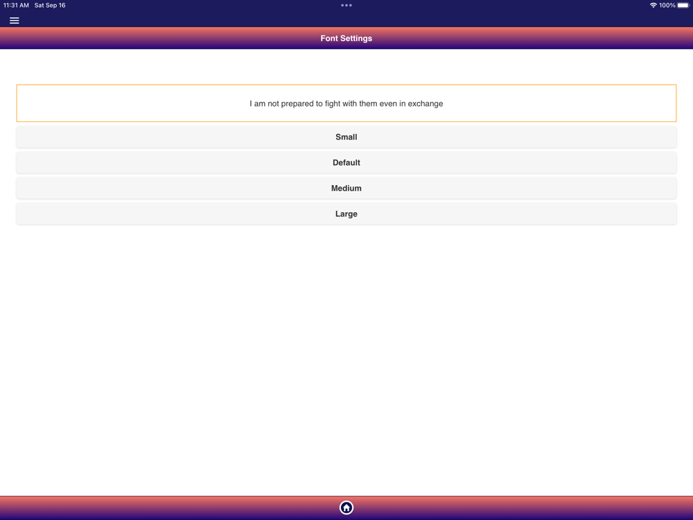The height and width of the screenshot is (520, 693).
Task: Tap the battery status icon
Action: [x=683, y=6]
